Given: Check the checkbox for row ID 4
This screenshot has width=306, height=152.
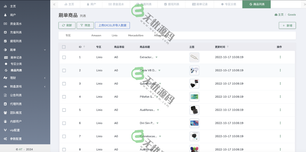Looking at the screenshot, I should click(x=64, y=97).
